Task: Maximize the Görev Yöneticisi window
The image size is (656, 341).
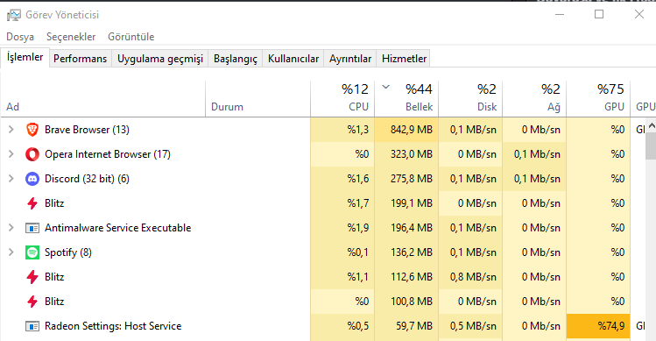Action: (x=599, y=14)
